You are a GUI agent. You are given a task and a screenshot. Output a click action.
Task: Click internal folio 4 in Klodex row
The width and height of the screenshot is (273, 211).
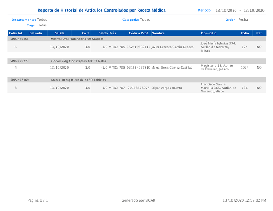(16, 68)
